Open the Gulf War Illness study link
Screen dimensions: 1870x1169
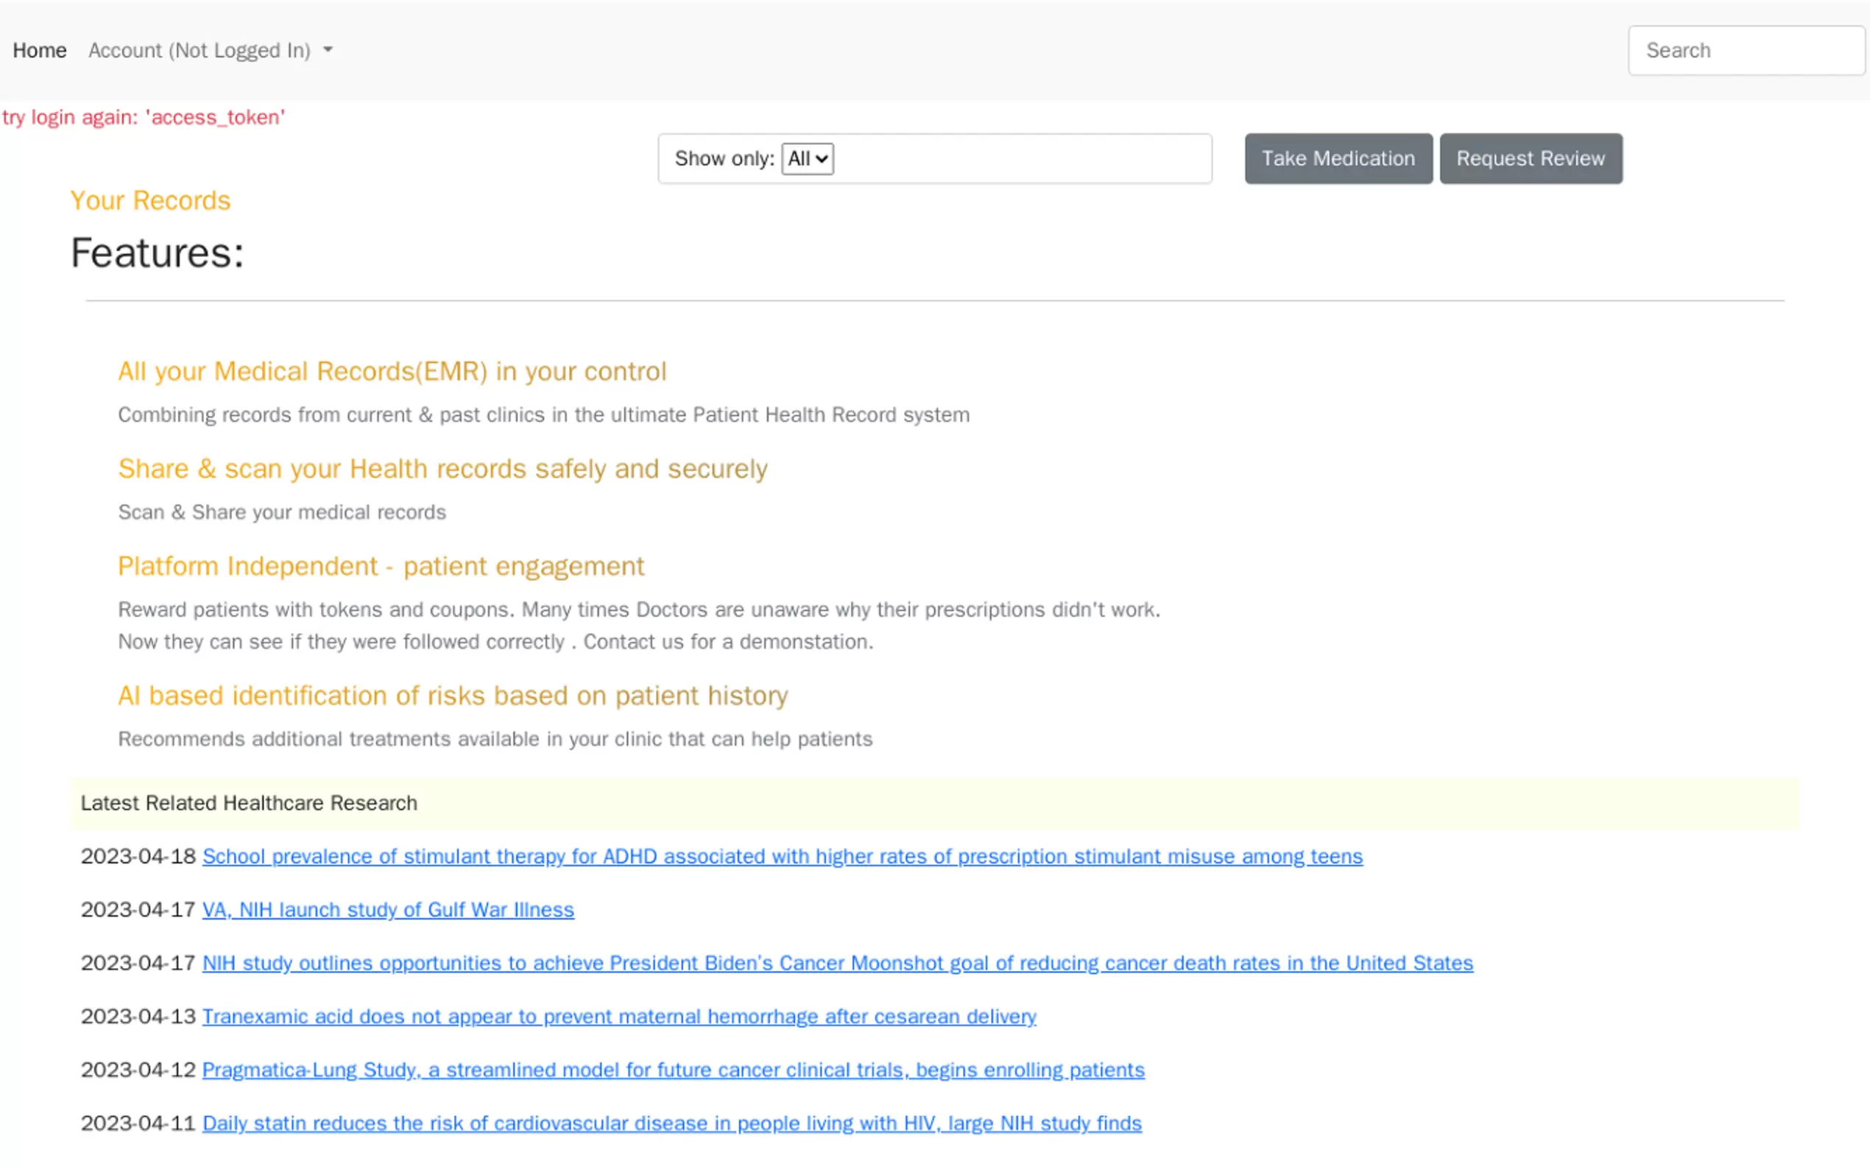[x=388, y=909]
